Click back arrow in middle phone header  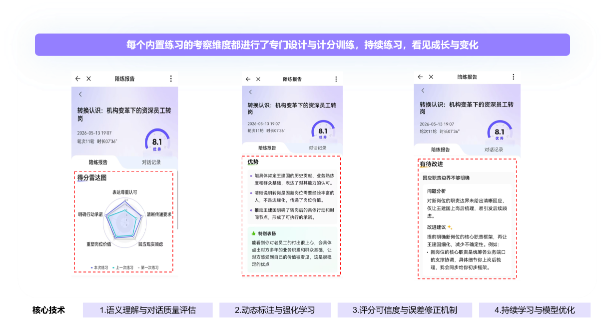[x=248, y=79]
